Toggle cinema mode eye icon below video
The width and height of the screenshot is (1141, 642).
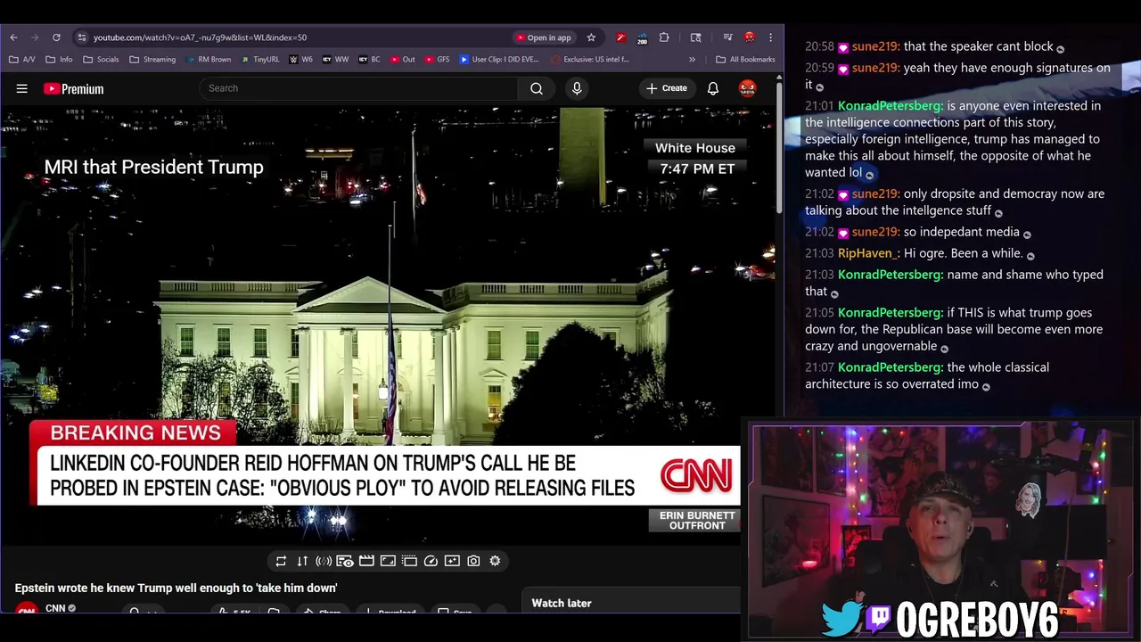click(345, 561)
